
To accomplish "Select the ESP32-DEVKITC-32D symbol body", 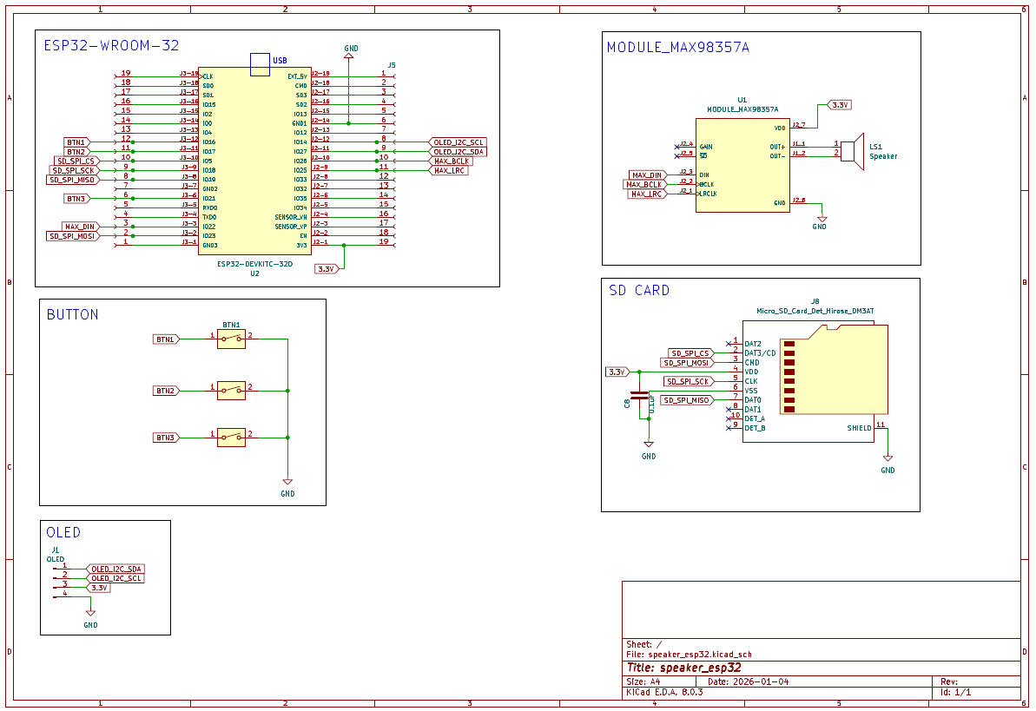I will tap(255, 161).
